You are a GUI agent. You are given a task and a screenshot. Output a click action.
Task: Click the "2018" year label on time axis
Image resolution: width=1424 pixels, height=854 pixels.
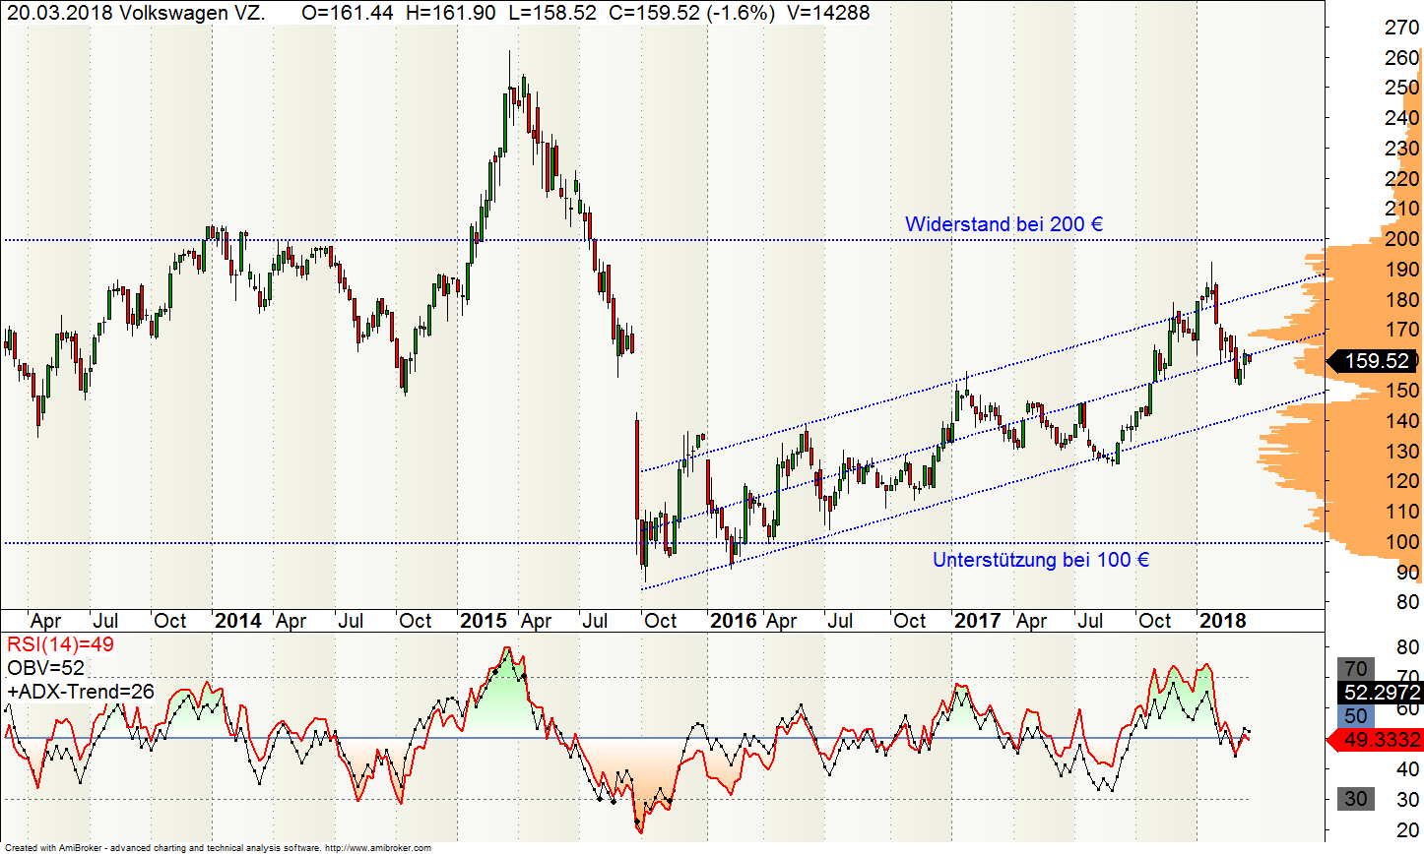tap(1222, 621)
